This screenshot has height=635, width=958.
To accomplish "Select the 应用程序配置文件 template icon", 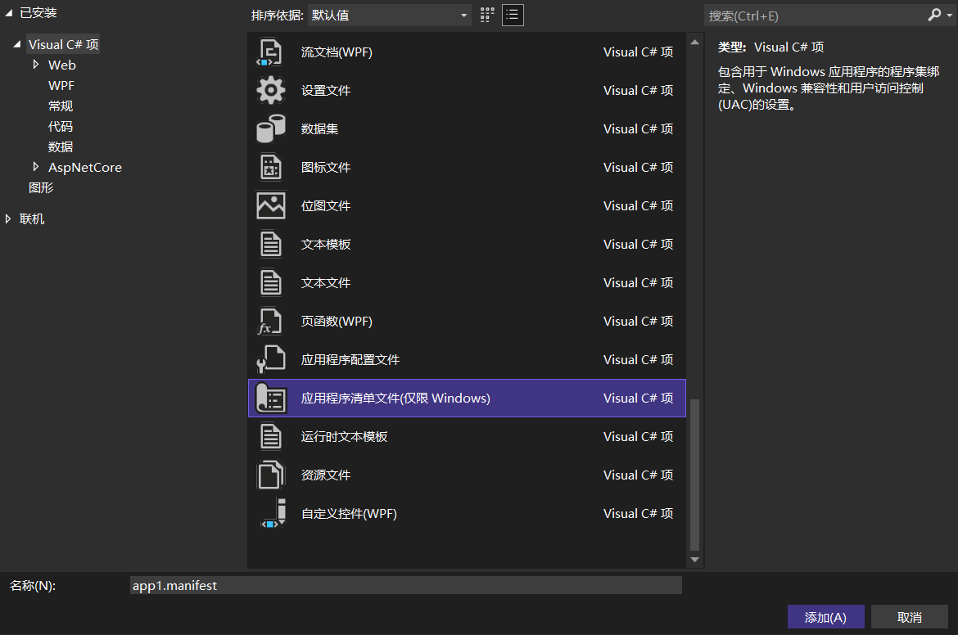I will (270, 359).
